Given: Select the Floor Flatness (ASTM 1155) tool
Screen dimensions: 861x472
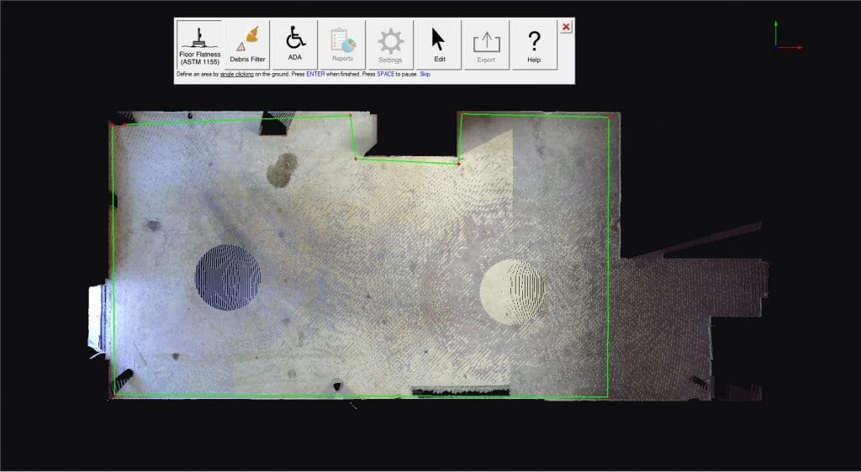Looking at the screenshot, I should [199, 45].
